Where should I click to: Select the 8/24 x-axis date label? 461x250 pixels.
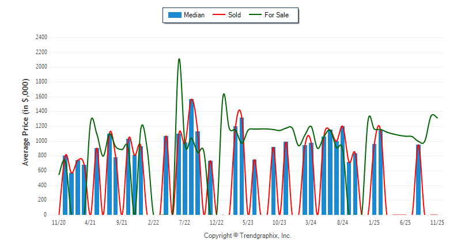pyautogui.click(x=342, y=222)
